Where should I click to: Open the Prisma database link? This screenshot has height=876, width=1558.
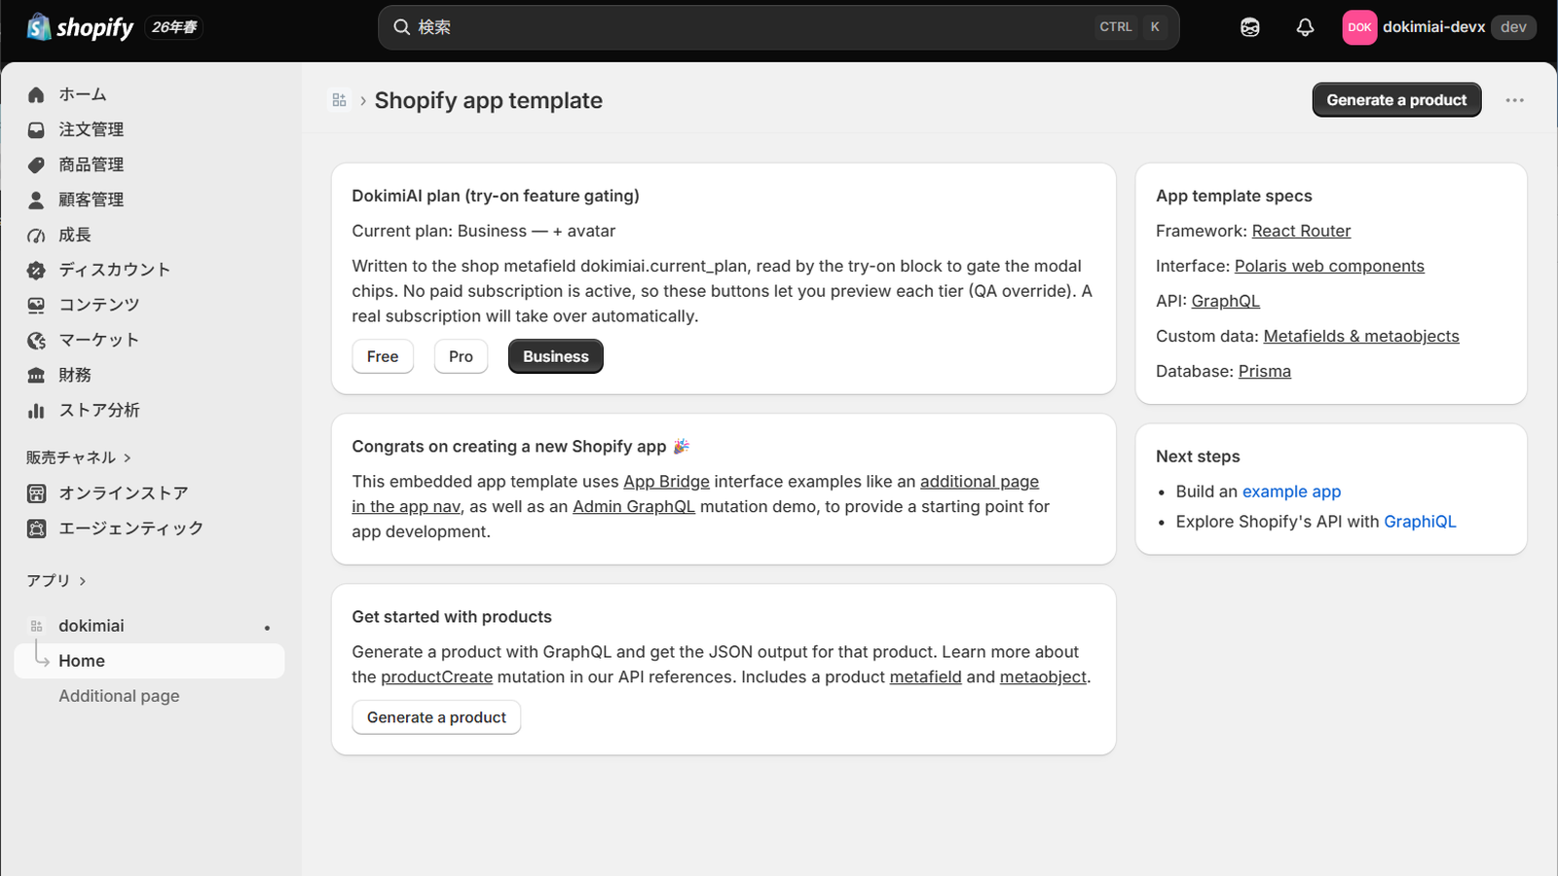pos(1265,371)
